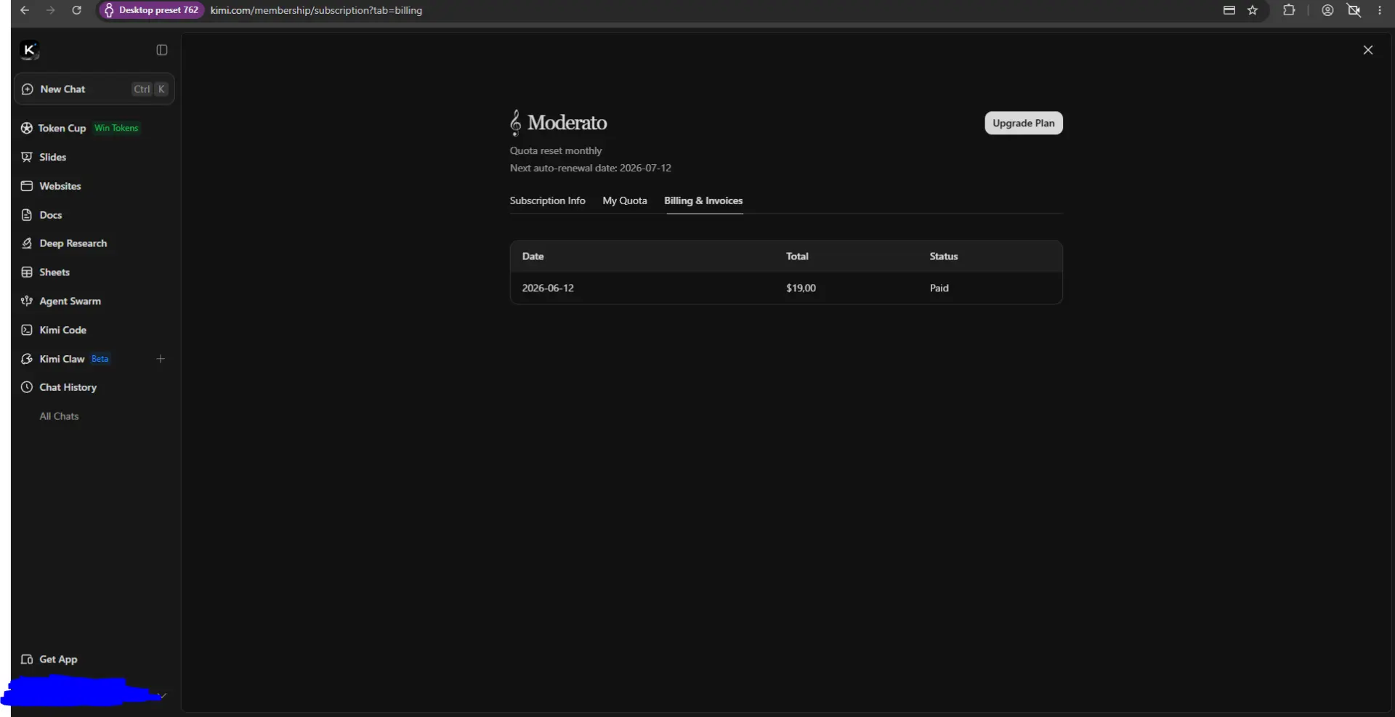The width and height of the screenshot is (1395, 717).
Task: Expand the account menu chevron
Action: point(163,695)
